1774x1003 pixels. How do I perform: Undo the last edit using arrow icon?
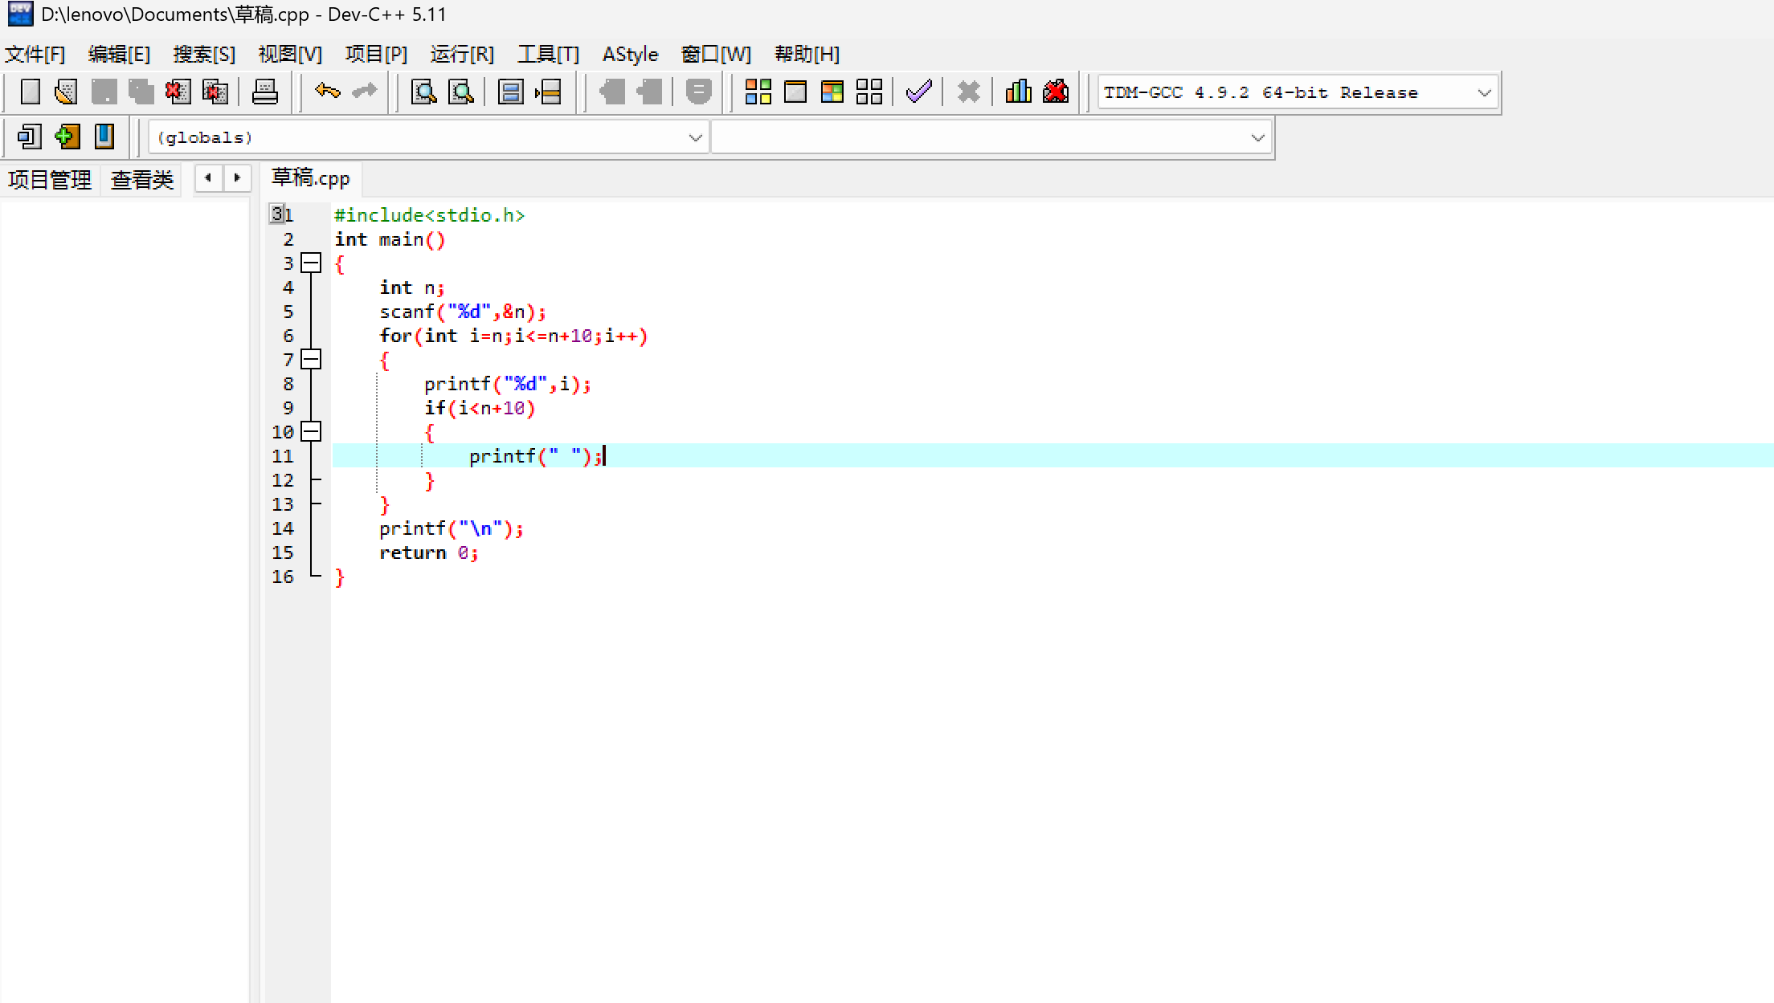pyautogui.click(x=327, y=92)
